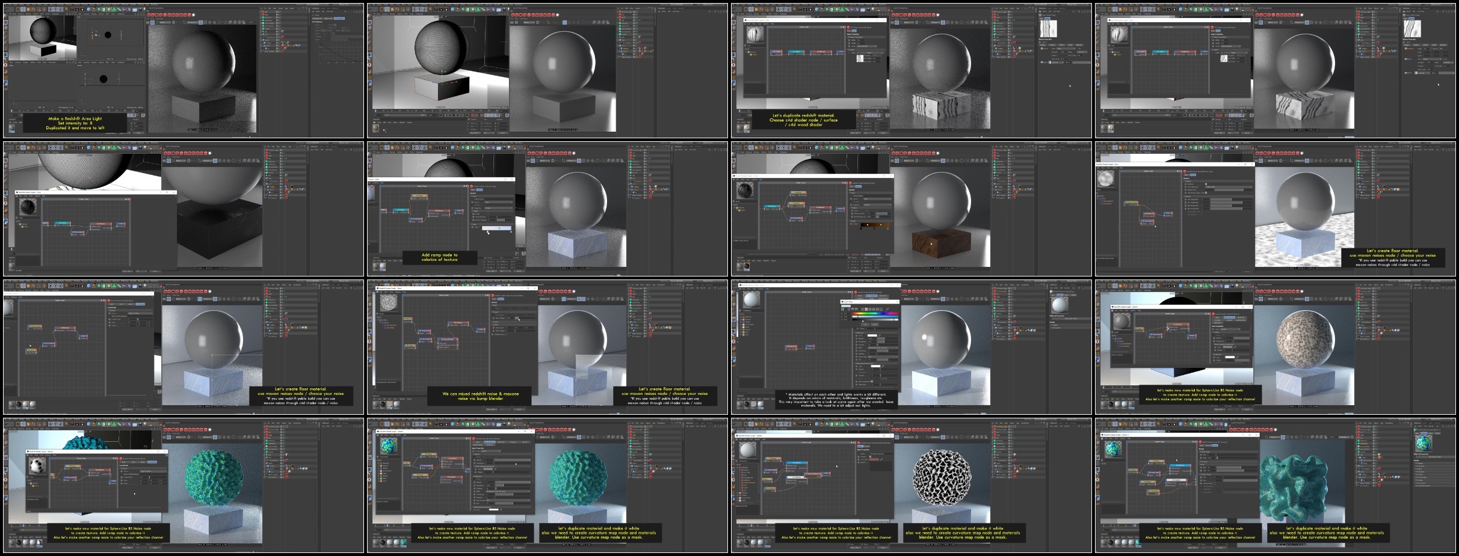The height and width of the screenshot is (556, 1459).
Task: Select Output node in Color Picker frame graph
Action: 810,347
